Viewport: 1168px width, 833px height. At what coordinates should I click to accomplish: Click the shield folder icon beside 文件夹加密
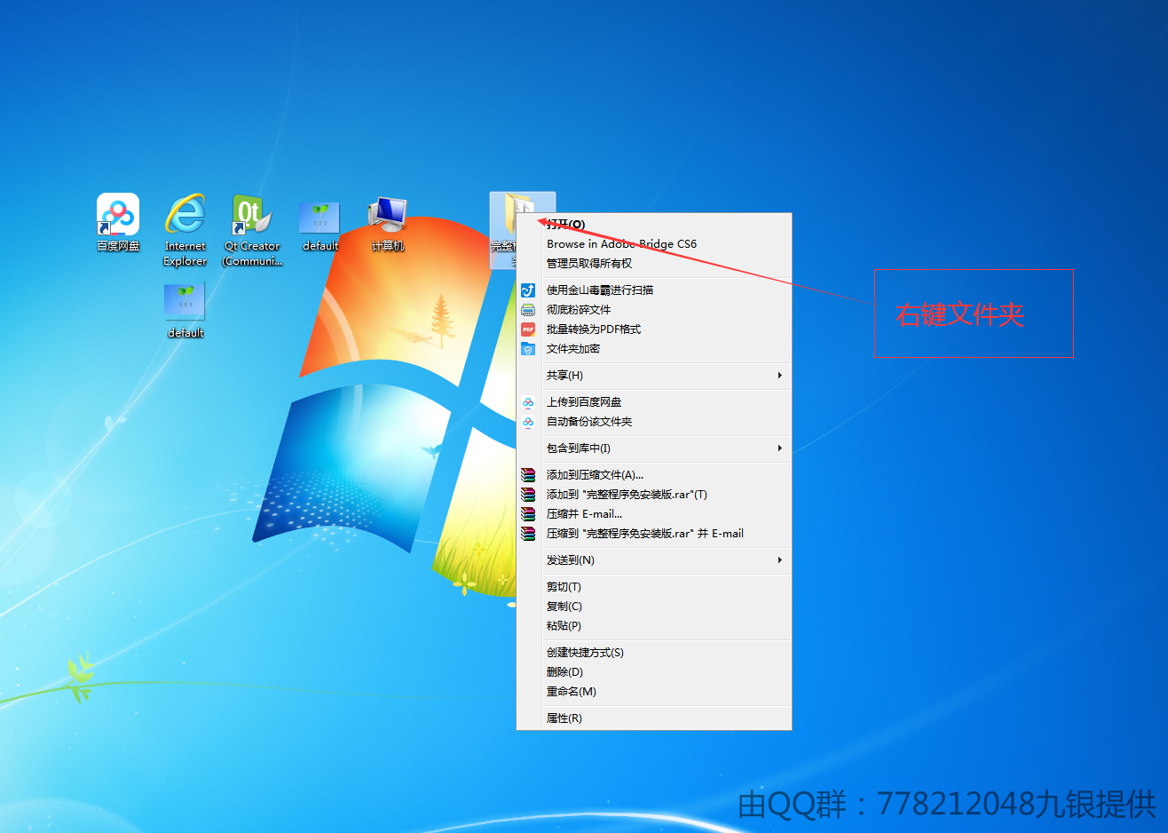tap(528, 349)
